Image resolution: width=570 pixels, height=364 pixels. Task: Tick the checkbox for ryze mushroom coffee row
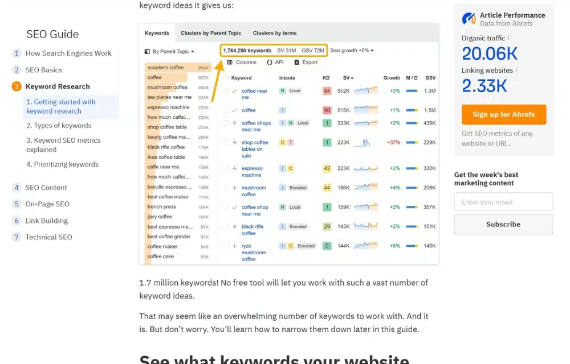pos(226,246)
